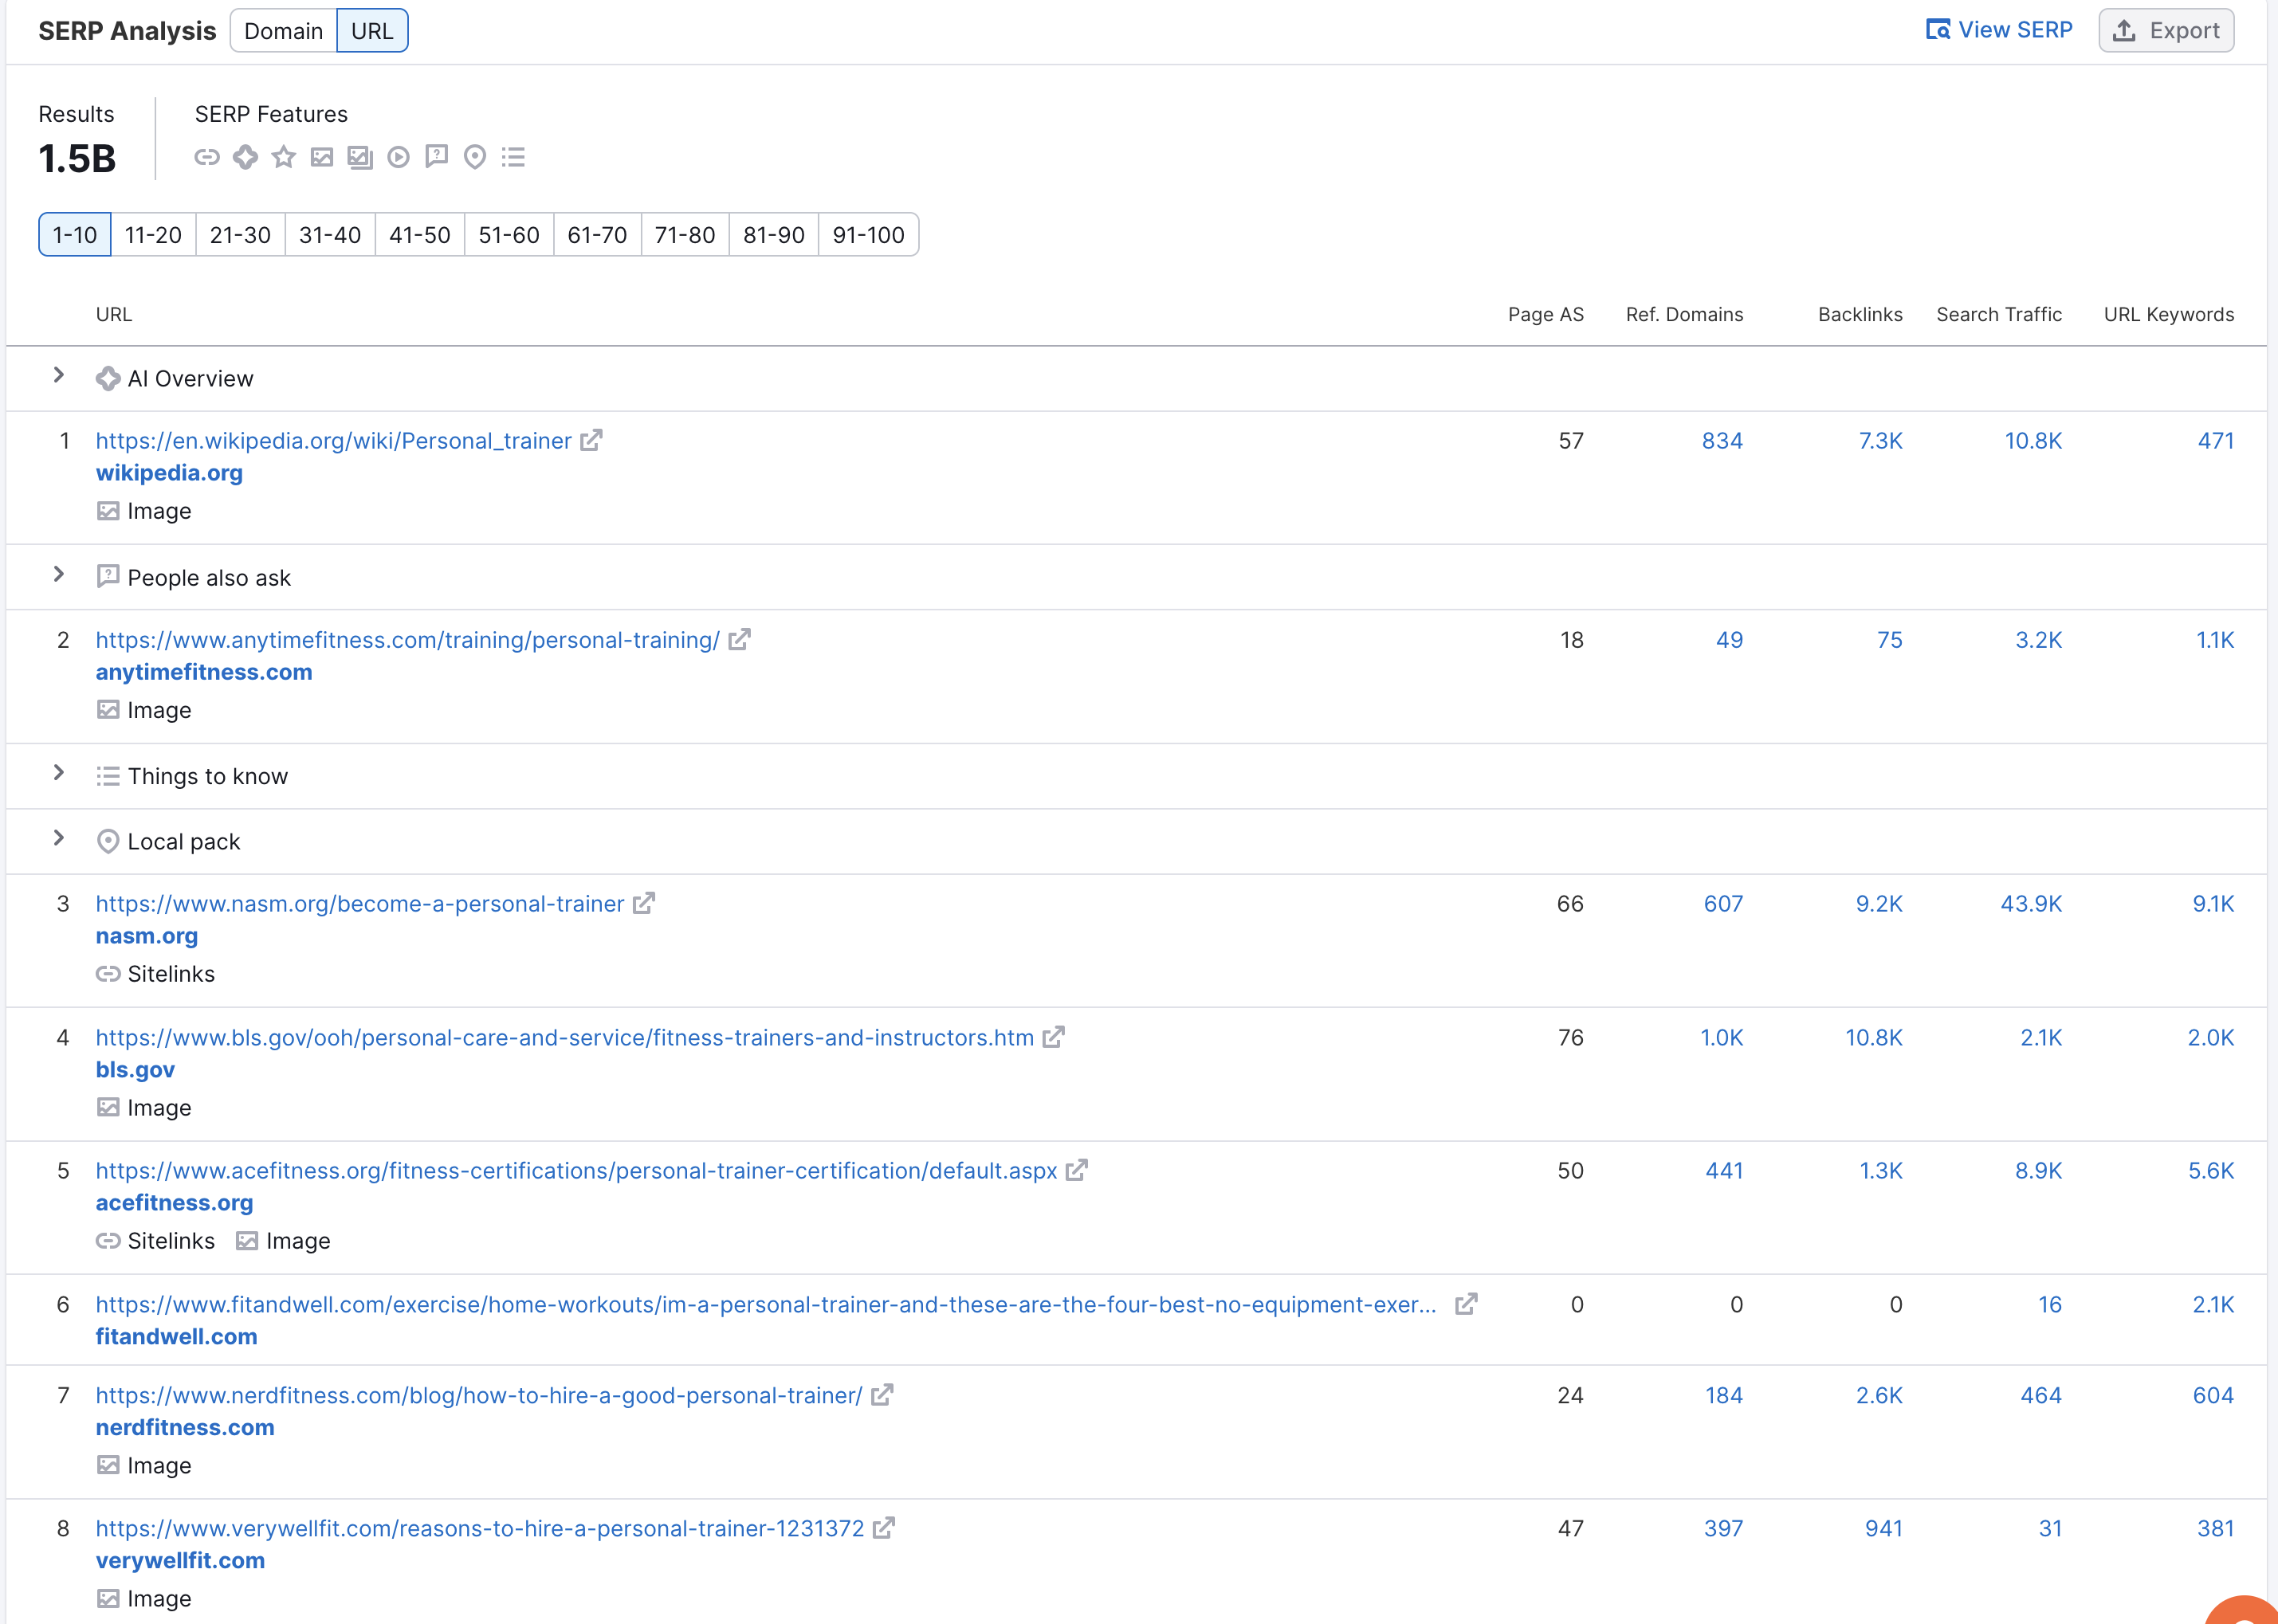Click the Page AS column header

(1546, 314)
